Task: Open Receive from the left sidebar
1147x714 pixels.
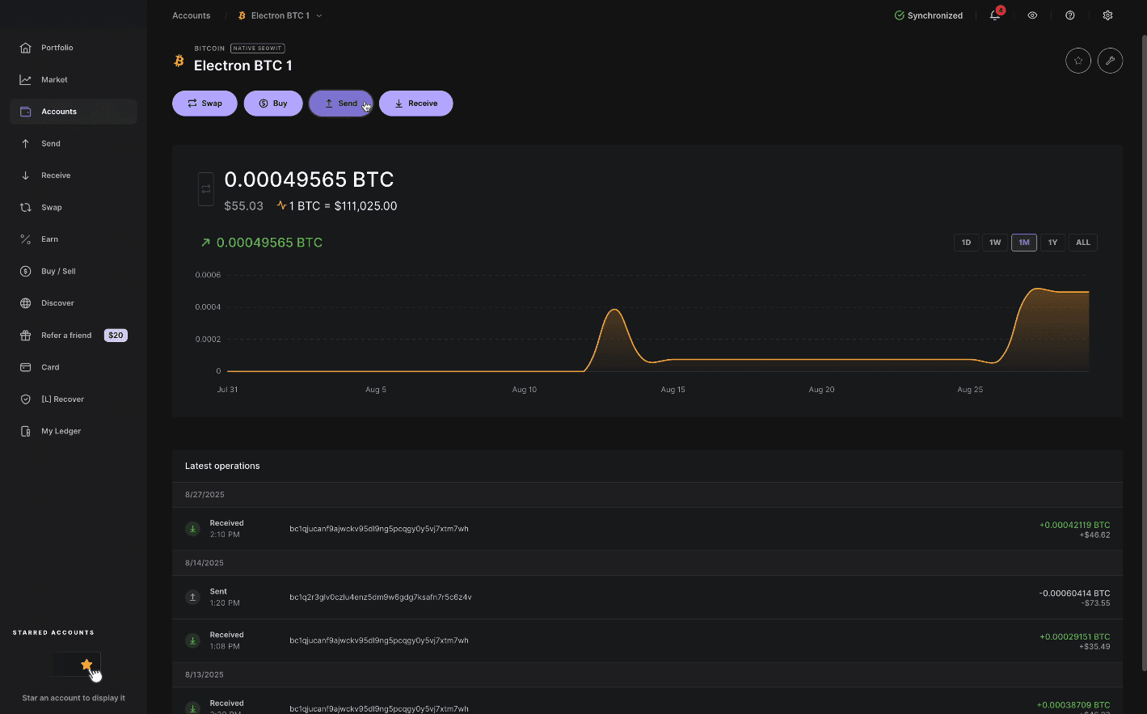Action: pos(73,175)
